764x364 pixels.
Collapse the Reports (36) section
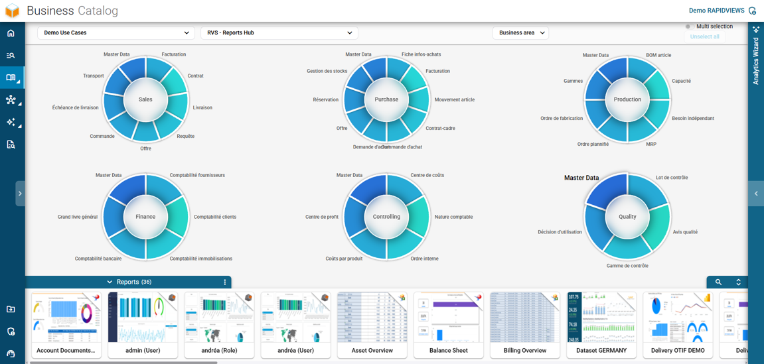coord(110,282)
